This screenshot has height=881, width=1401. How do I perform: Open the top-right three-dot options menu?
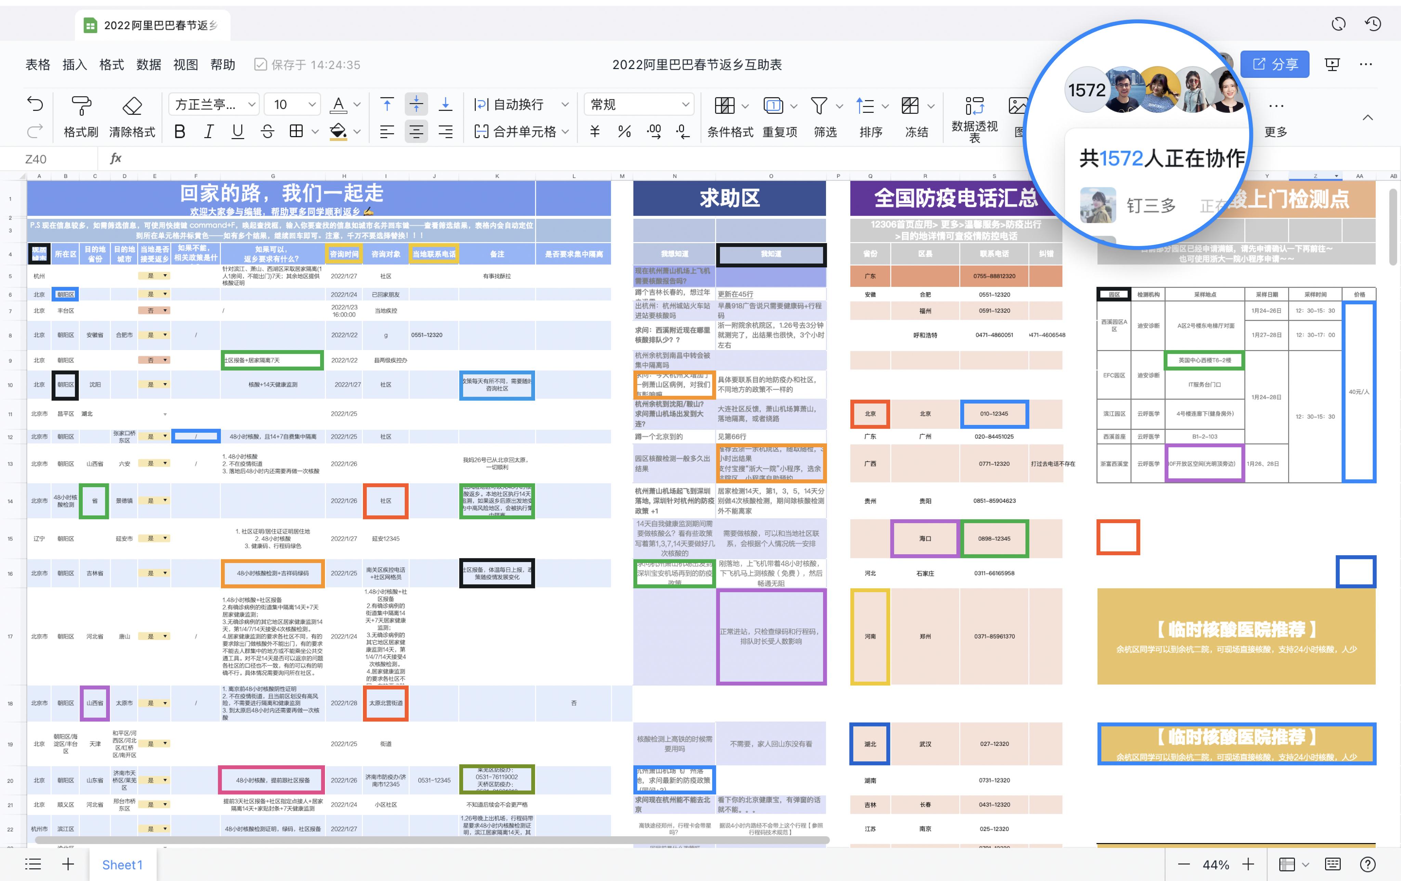(1366, 64)
